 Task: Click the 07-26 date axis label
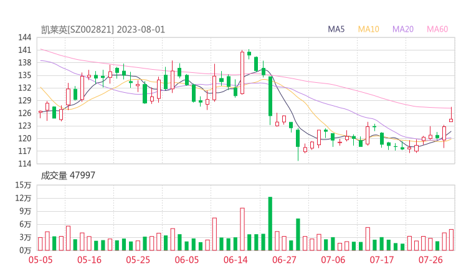click(430, 260)
